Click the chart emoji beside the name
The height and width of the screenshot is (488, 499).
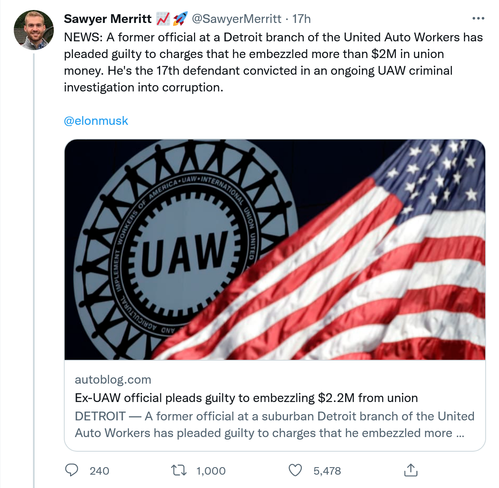(163, 19)
